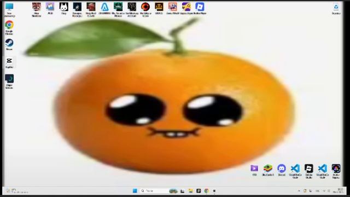The width and height of the screenshot is (350, 197).
Task: Launch the rainbow letter A shortcut on black
Action: pos(336,171)
